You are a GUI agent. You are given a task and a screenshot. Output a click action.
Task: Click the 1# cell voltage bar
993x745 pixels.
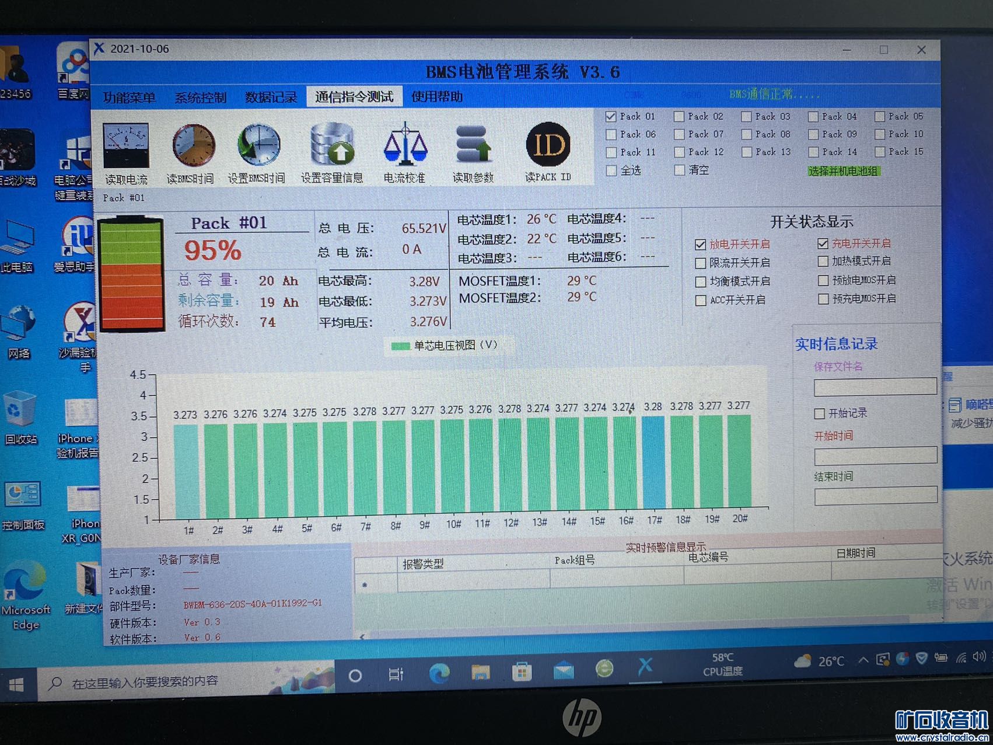(x=186, y=472)
